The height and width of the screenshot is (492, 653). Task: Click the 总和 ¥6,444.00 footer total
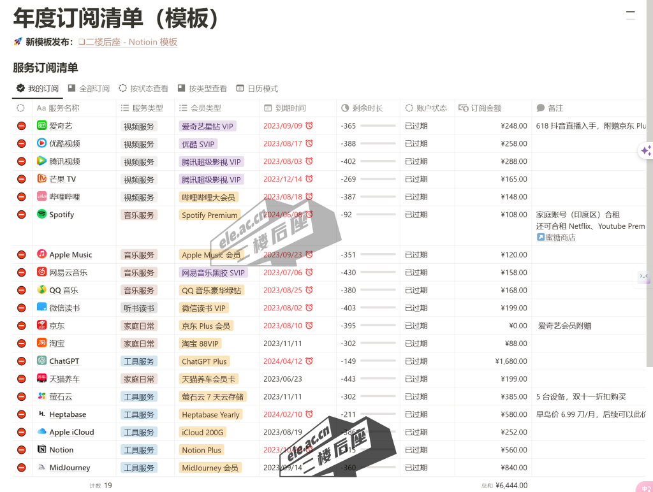pyautogui.click(x=504, y=485)
